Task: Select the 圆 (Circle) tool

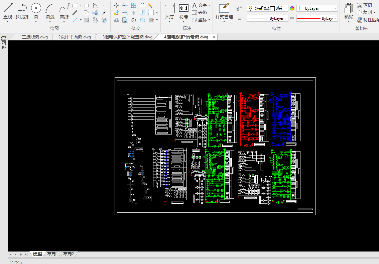Action: 36,11
